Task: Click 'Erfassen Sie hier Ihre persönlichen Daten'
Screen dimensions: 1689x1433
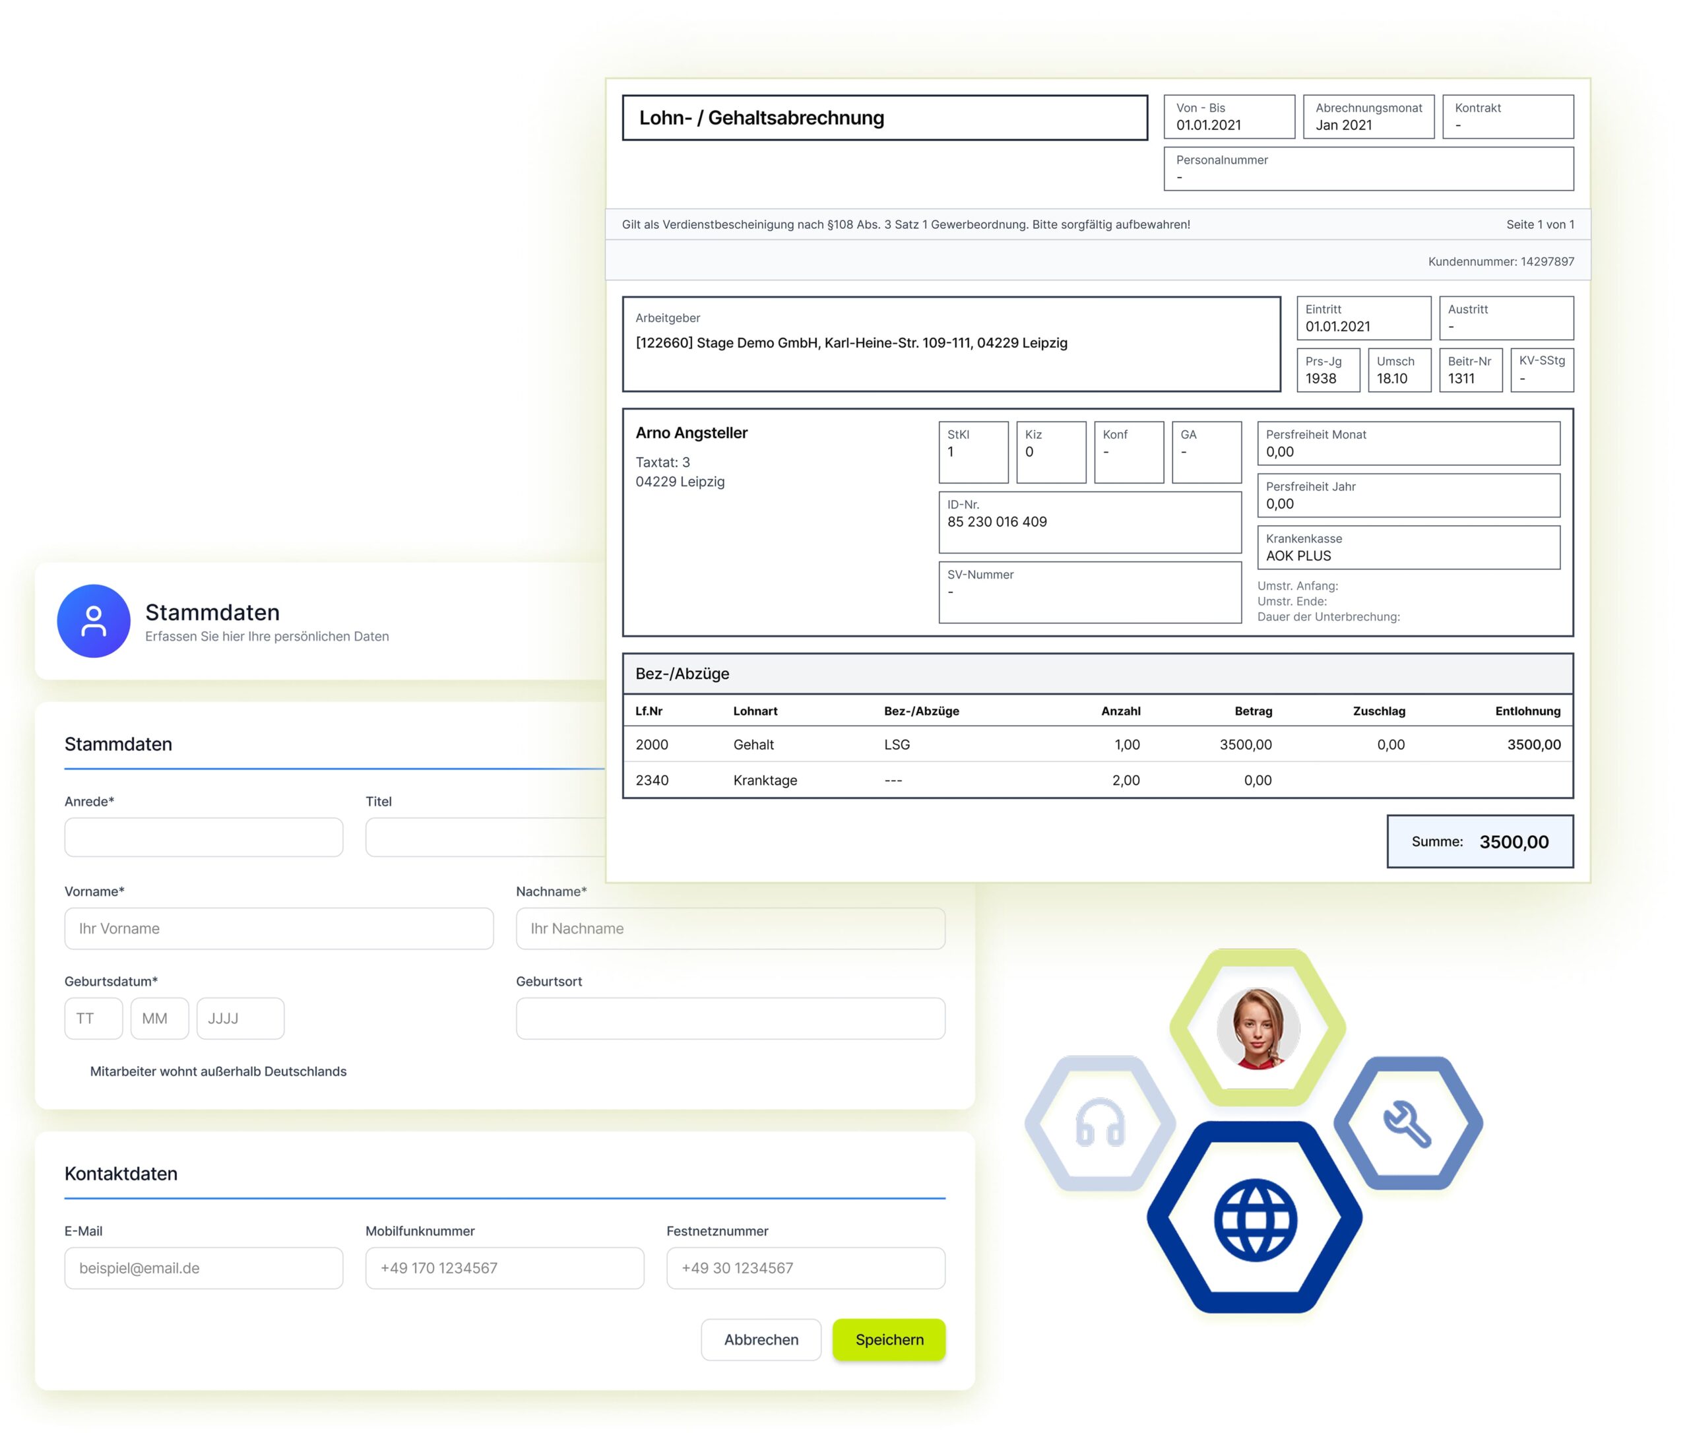Action: point(267,636)
